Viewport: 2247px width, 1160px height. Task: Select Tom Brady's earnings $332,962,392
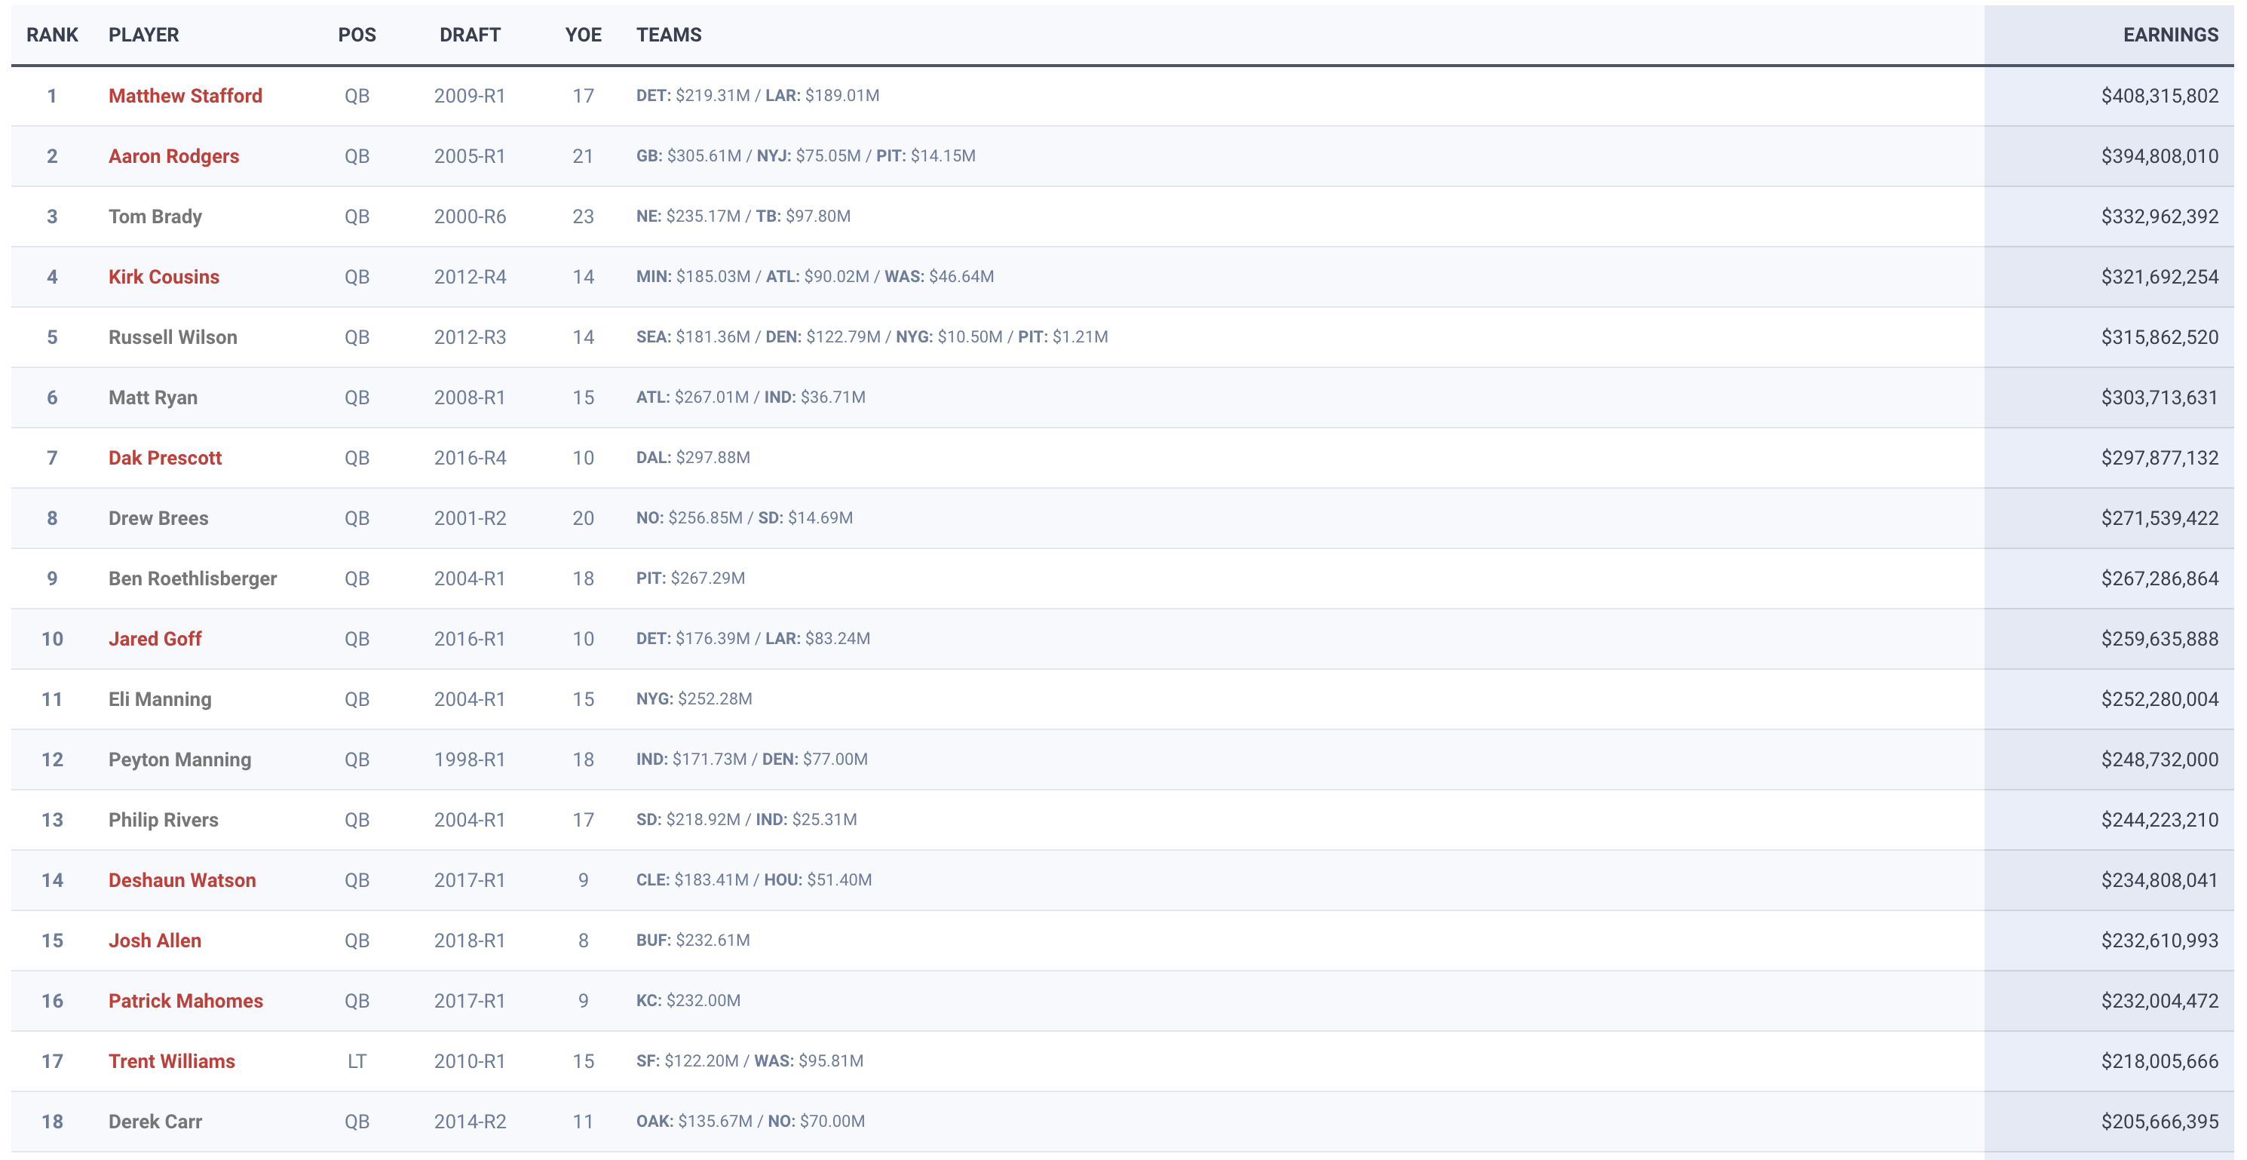(2159, 216)
